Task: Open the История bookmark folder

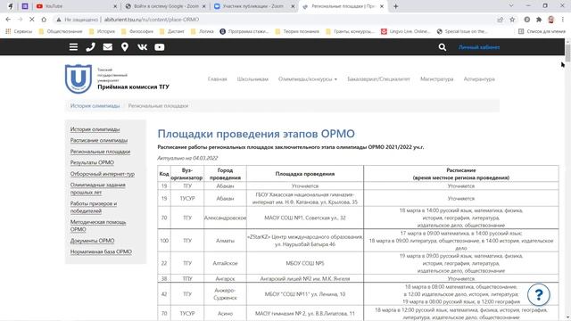Action: (x=102, y=31)
